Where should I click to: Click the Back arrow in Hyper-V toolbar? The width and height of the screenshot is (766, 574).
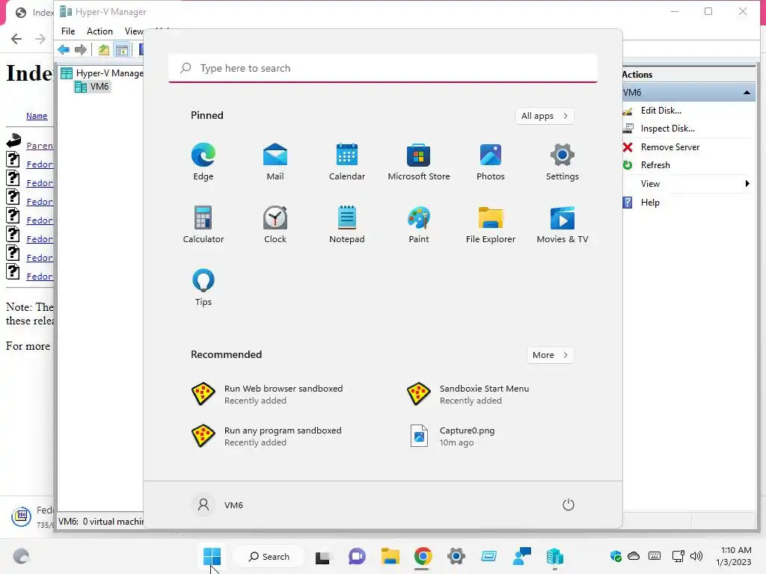(x=64, y=50)
